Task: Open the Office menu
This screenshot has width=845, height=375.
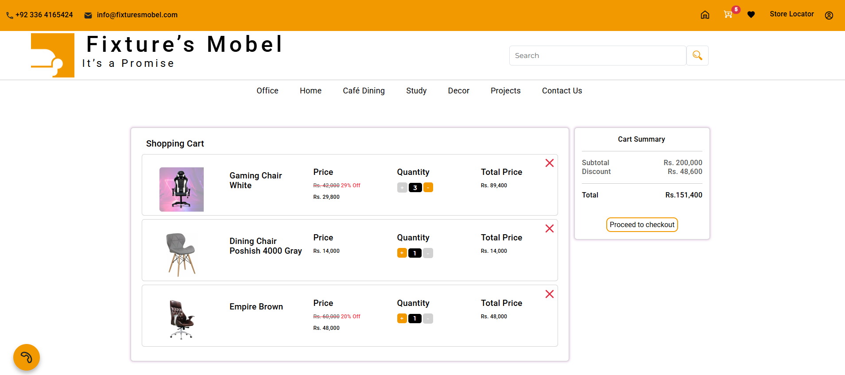Action: (267, 91)
